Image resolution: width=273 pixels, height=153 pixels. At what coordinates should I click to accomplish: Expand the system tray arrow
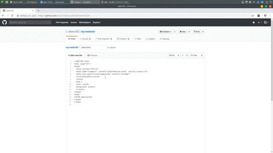(254, 2)
